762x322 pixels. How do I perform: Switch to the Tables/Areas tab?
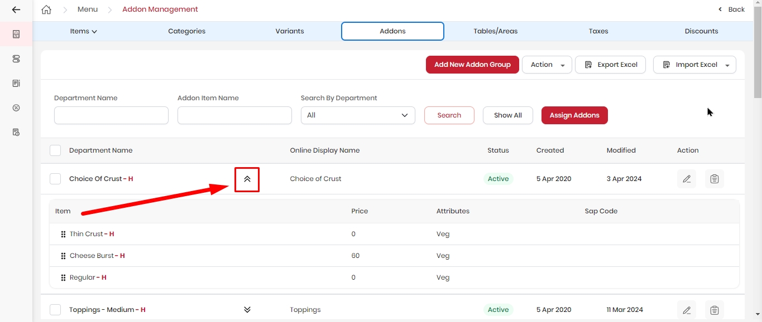coord(496,31)
